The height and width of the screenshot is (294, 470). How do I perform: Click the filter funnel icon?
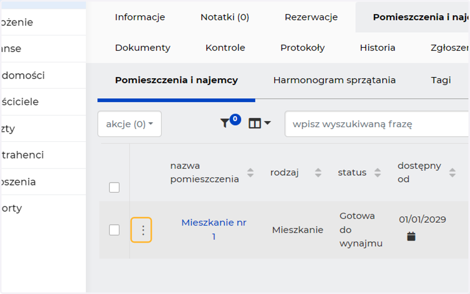224,124
